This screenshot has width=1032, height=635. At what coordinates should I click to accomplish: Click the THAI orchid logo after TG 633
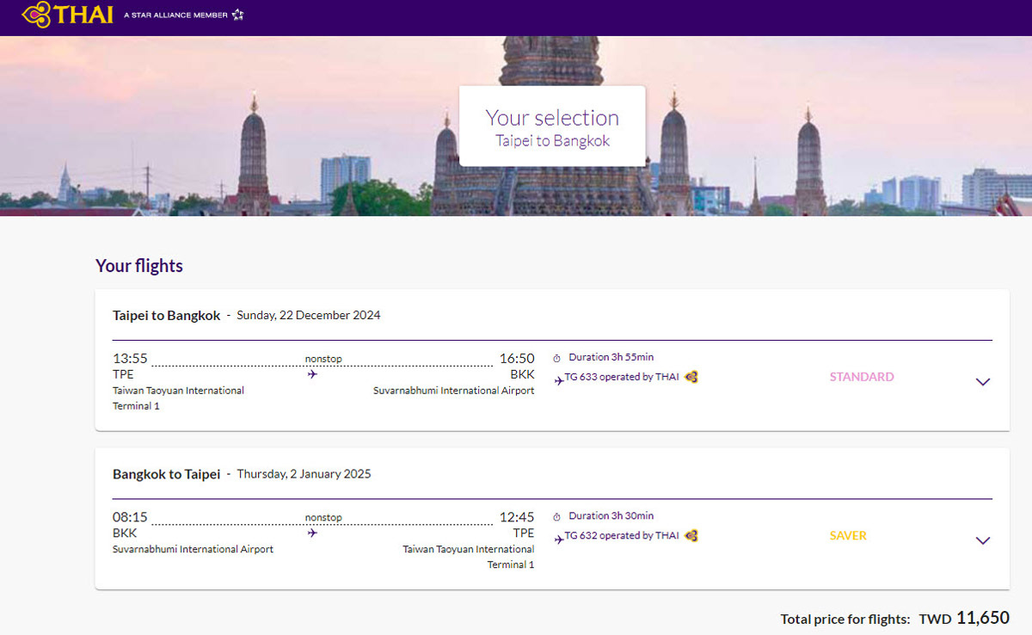pyautogui.click(x=691, y=377)
